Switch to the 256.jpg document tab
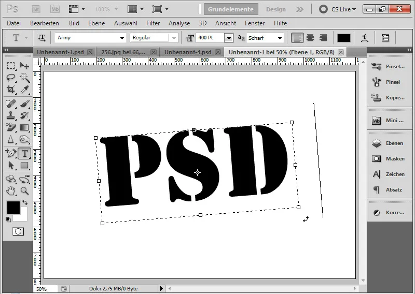415x294 pixels. point(123,52)
